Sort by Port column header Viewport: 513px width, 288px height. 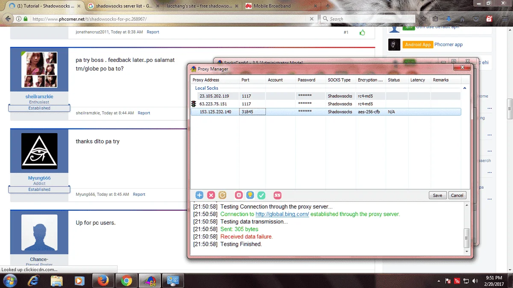coord(252,80)
